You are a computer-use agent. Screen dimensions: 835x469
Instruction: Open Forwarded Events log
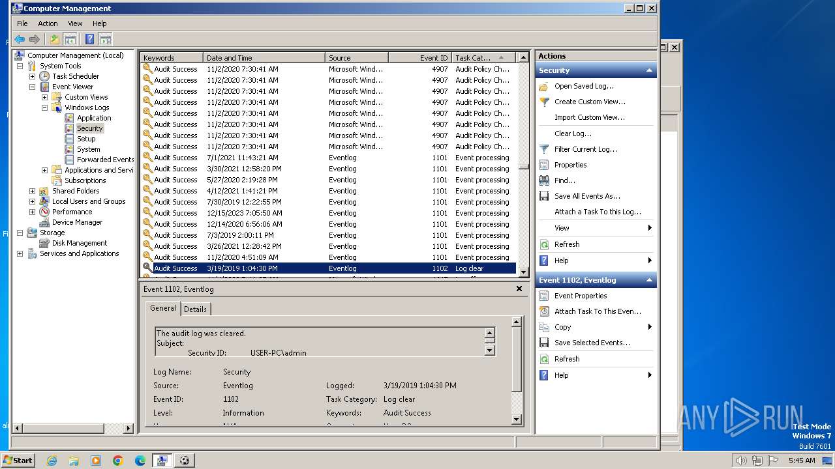pyautogui.click(x=105, y=160)
